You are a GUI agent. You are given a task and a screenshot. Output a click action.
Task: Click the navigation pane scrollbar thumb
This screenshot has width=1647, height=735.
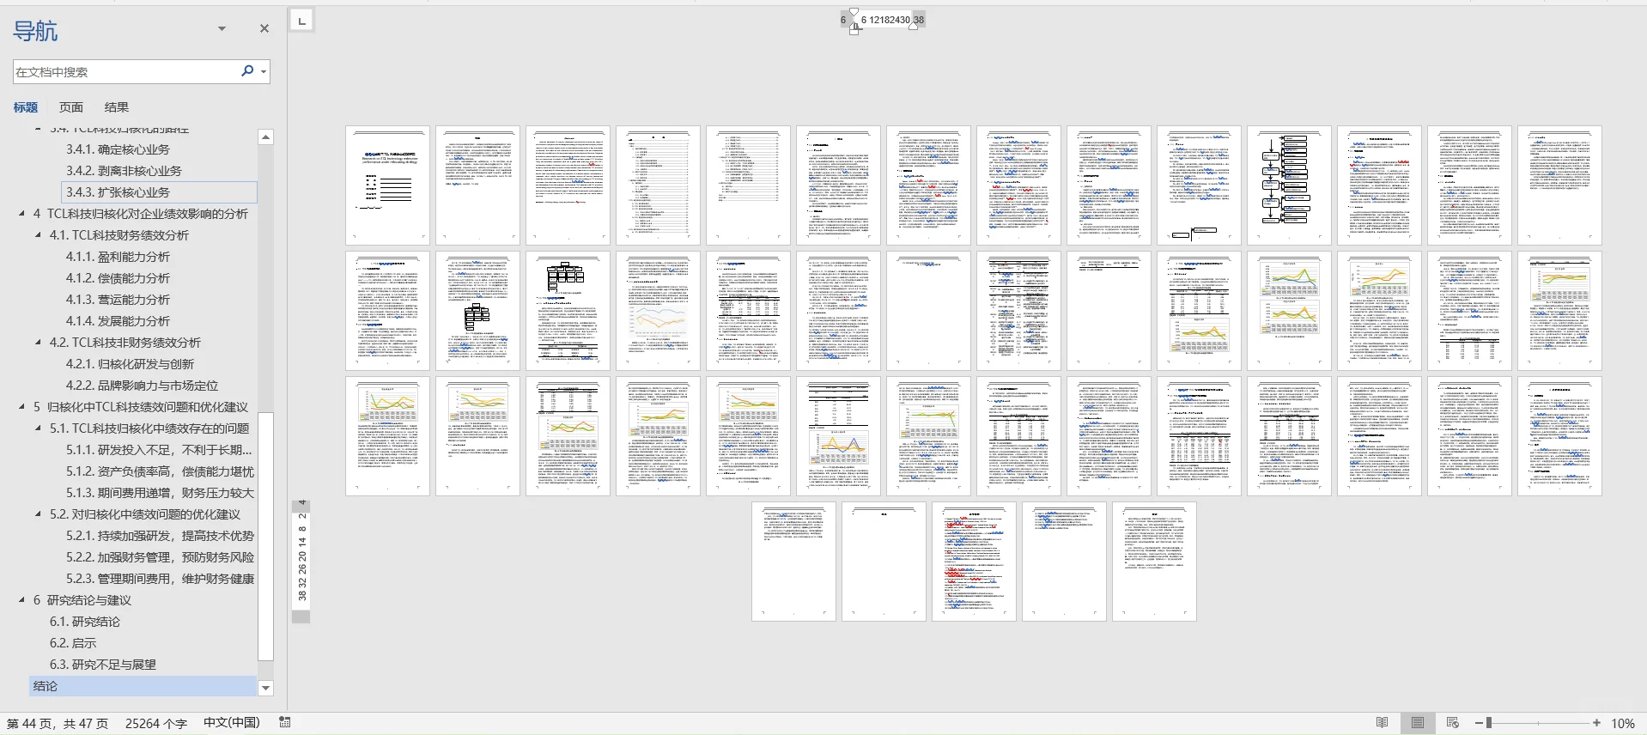[266, 537]
